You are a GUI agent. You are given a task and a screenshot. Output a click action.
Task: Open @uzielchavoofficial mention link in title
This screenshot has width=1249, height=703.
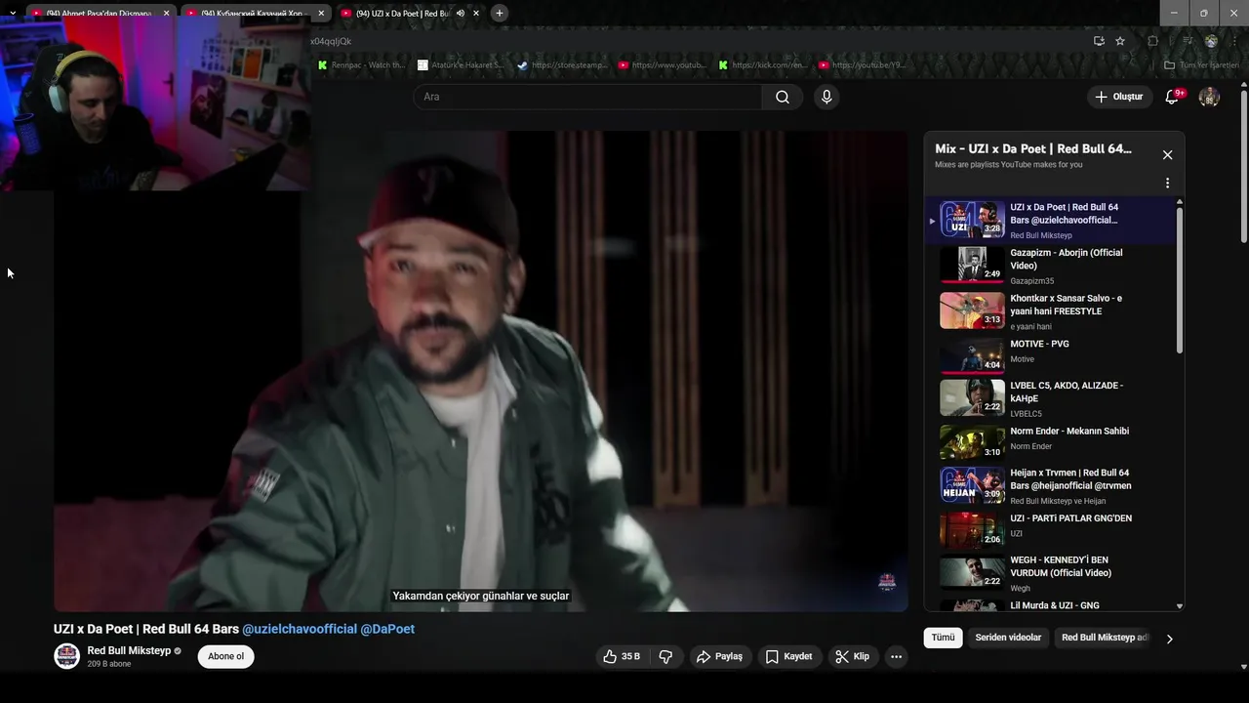(300, 629)
